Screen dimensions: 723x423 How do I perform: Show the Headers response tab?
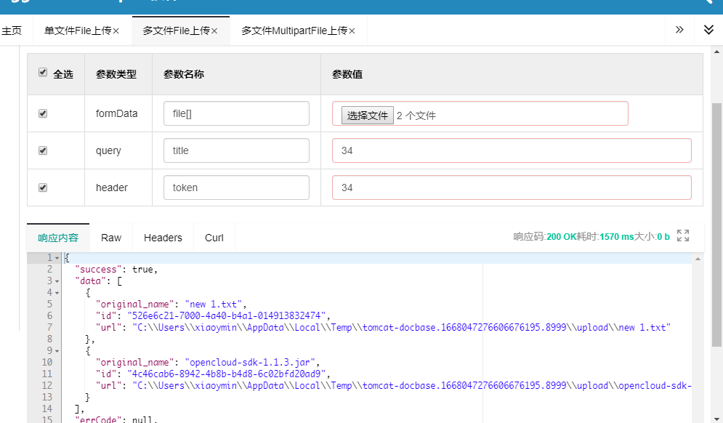(x=163, y=238)
